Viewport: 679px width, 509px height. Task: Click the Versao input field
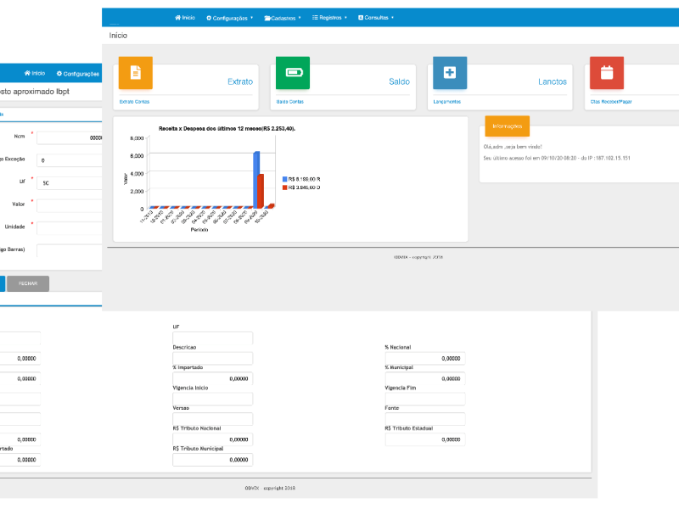(213, 419)
